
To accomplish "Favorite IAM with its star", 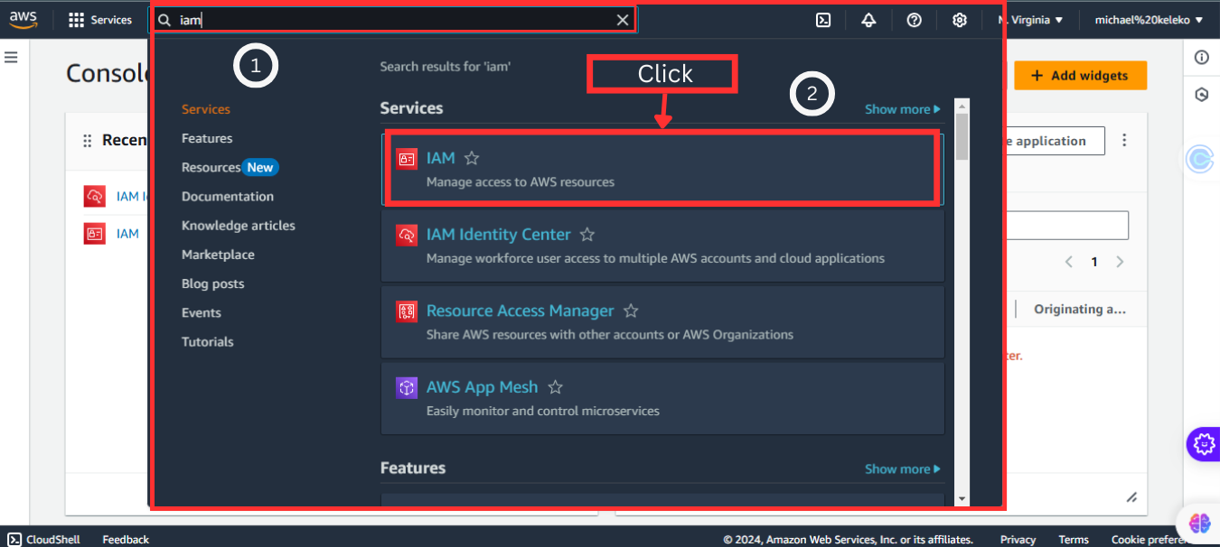I will pos(472,158).
